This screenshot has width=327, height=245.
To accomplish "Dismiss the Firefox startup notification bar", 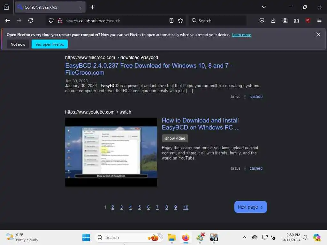I will pyautogui.click(x=318, y=34).
